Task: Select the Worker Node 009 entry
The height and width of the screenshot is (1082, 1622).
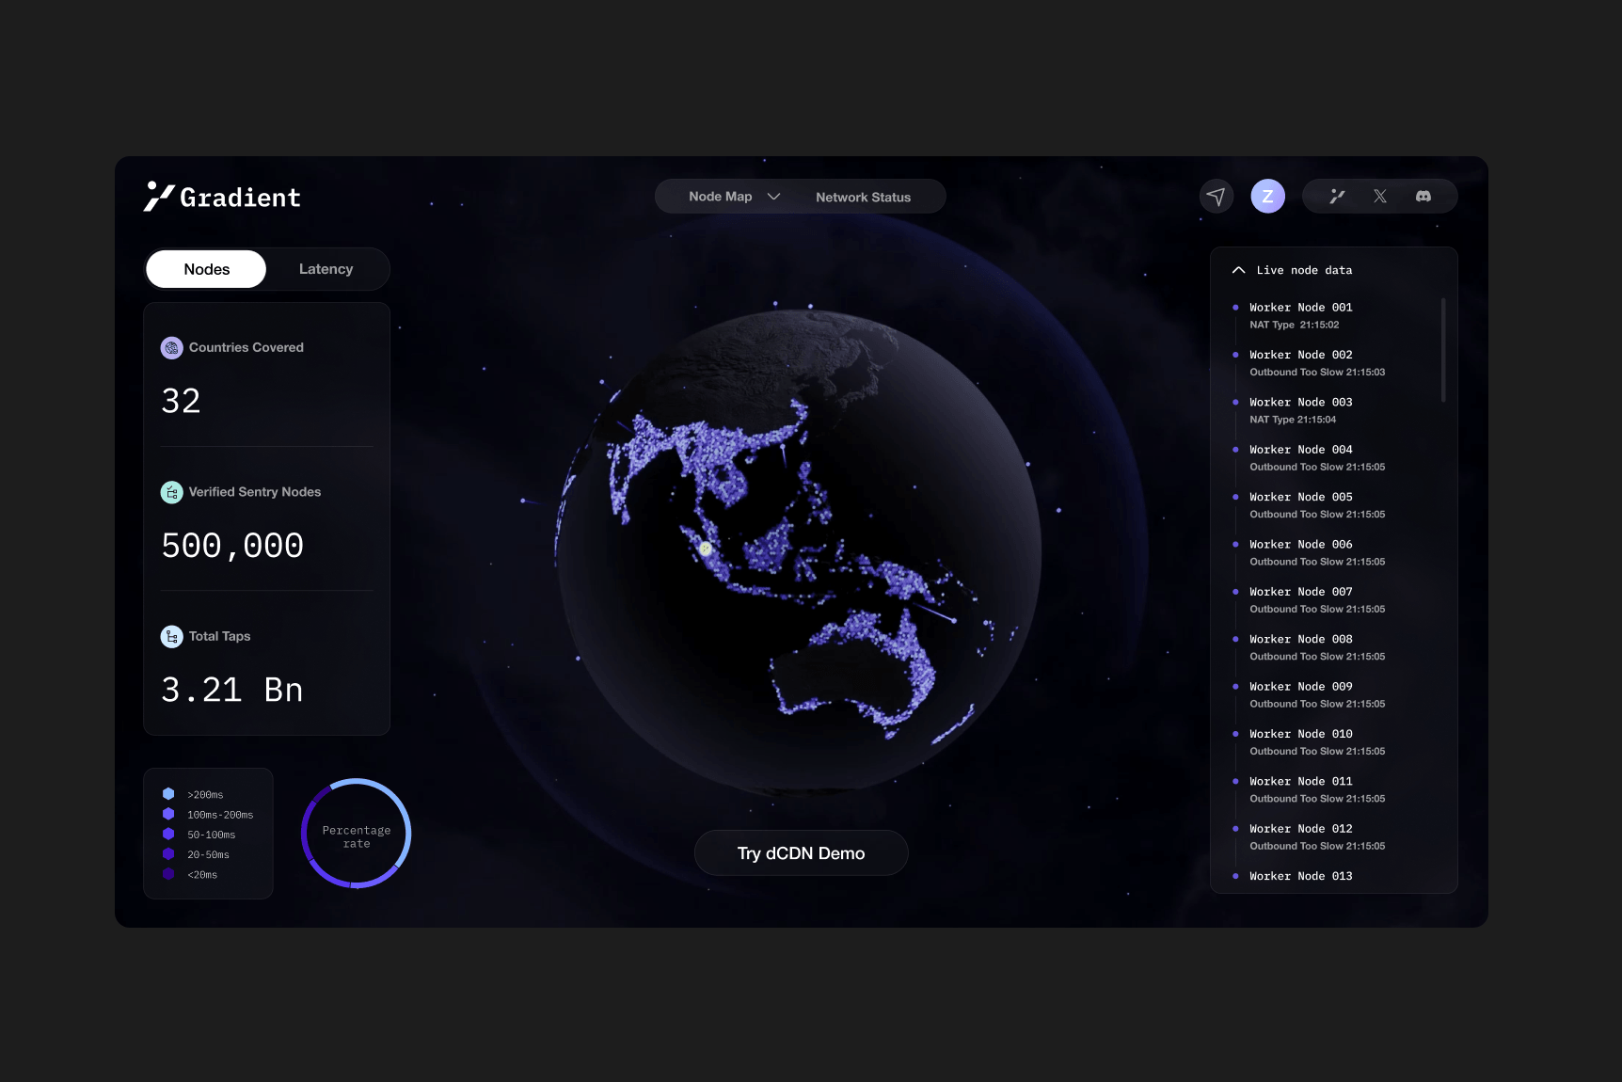Action: point(1317,695)
